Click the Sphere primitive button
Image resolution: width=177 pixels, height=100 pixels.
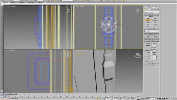pyautogui.click(x=148, y=20)
